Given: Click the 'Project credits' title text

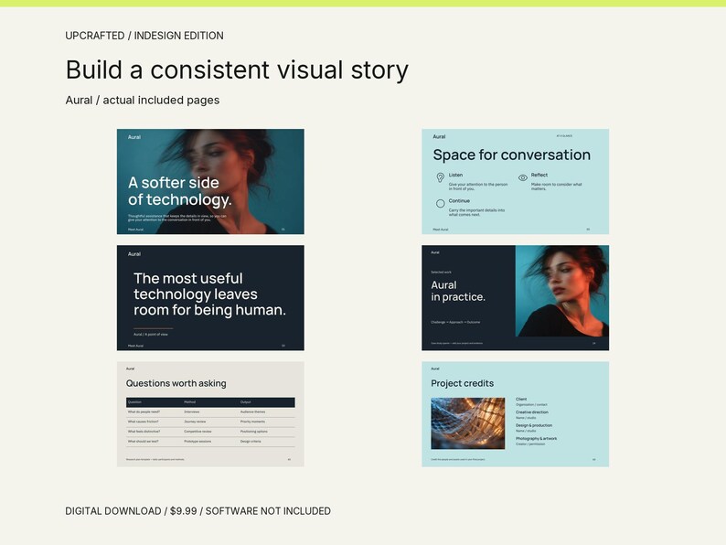Looking at the screenshot, I should click(462, 383).
